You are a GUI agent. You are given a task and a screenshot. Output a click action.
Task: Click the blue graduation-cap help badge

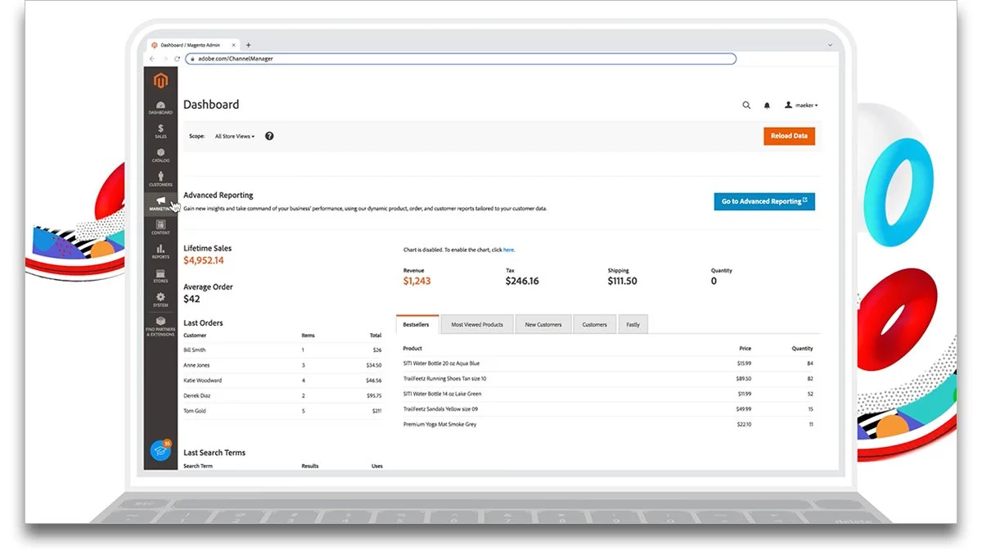[161, 450]
